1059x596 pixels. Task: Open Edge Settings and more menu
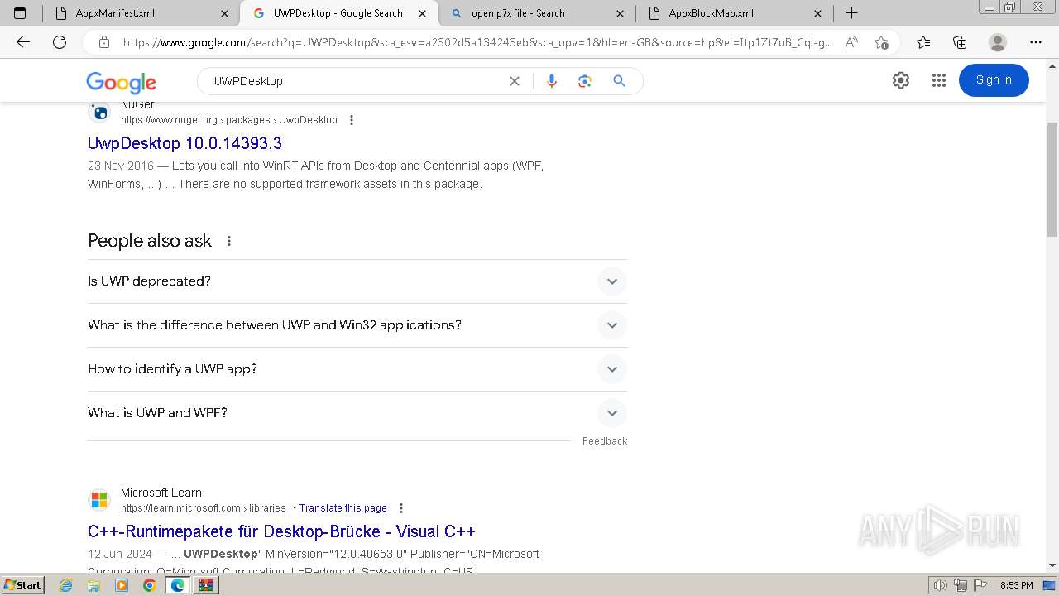(x=1036, y=42)
